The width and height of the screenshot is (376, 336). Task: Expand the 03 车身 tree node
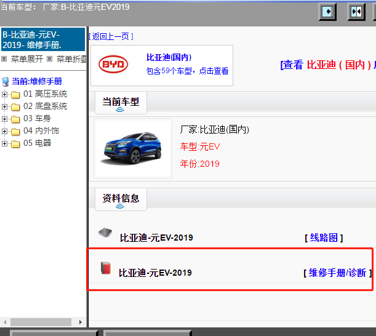4,119
